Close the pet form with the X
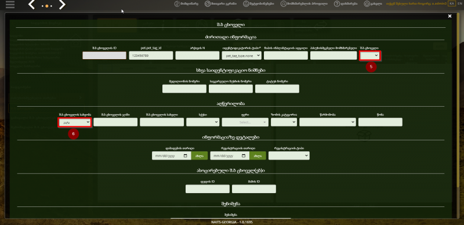The image size is (464, 225). coord(450,16)
